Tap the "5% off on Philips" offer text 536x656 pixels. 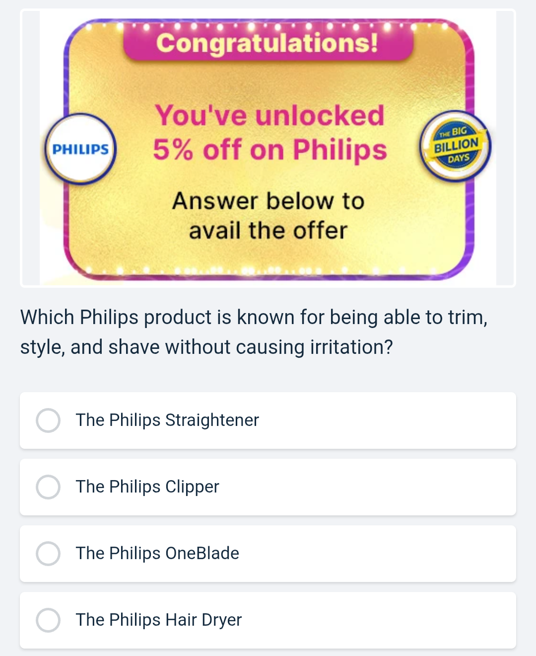point(269,150)
